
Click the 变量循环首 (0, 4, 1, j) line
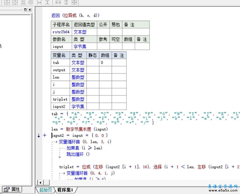[x=91, y=173]
